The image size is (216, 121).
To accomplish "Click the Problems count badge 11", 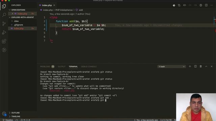I will (x=53, y=67).
